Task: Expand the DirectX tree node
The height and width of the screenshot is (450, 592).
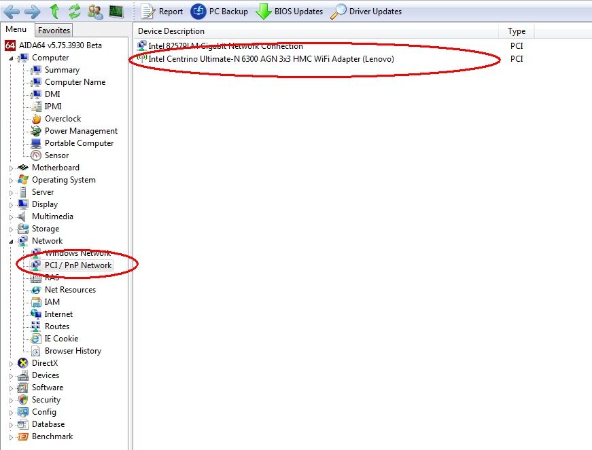Action: click(x=11, y=364)
